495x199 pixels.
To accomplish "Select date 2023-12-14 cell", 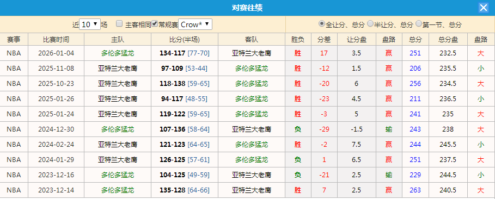I will (56, 190).
